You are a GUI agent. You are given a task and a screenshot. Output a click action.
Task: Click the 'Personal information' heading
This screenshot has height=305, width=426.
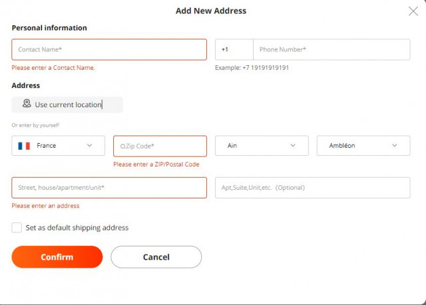click(49, 28)
